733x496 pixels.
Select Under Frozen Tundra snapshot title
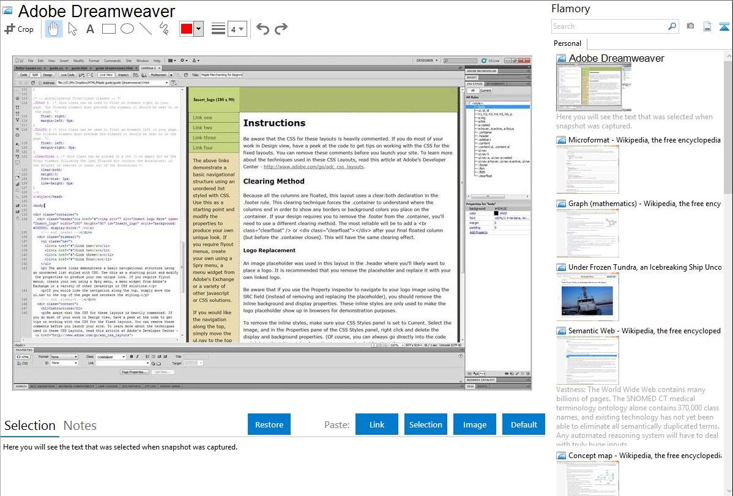[x=645, y=267]
